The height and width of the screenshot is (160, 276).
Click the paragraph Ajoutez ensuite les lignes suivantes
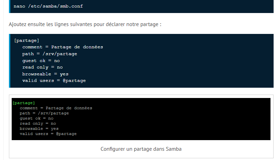click(x=85, y=24)
